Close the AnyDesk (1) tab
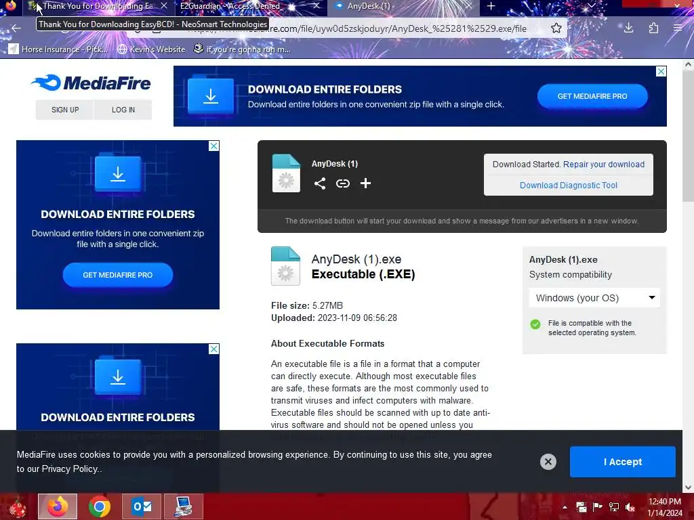The image size is (694, 520). tap(469, 6)
